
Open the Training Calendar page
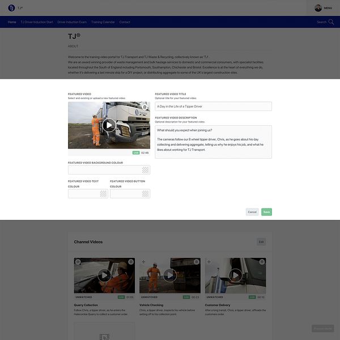point(103,22)
